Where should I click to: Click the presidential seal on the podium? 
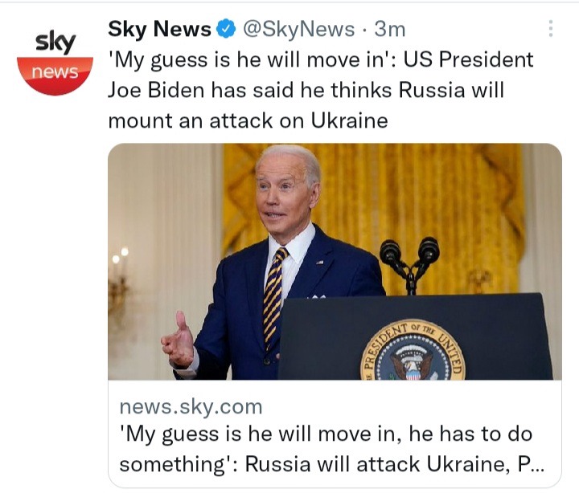tap(413, 351)
